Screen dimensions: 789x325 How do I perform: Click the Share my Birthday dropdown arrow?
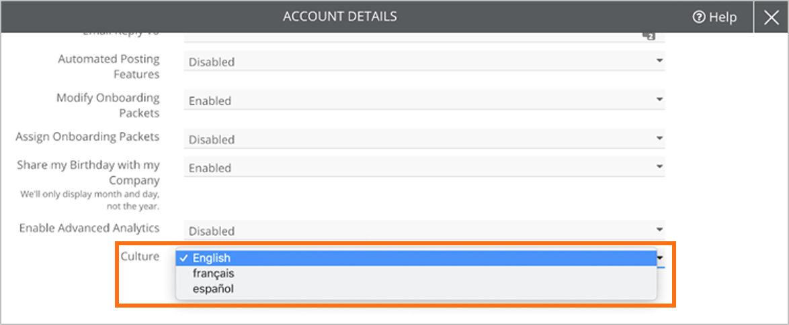coord(659,166)
